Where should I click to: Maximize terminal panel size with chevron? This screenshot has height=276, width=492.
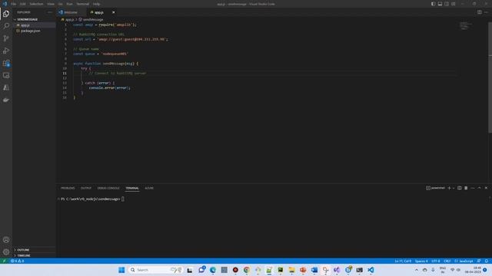pyautogui.click(x=479, y=188)
